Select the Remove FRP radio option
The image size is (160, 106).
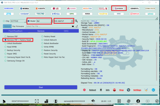11,36
